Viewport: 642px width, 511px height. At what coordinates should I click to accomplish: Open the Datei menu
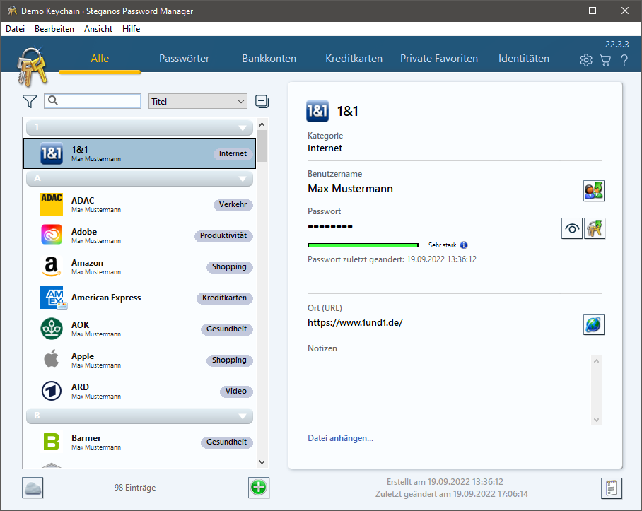(15, 29)
